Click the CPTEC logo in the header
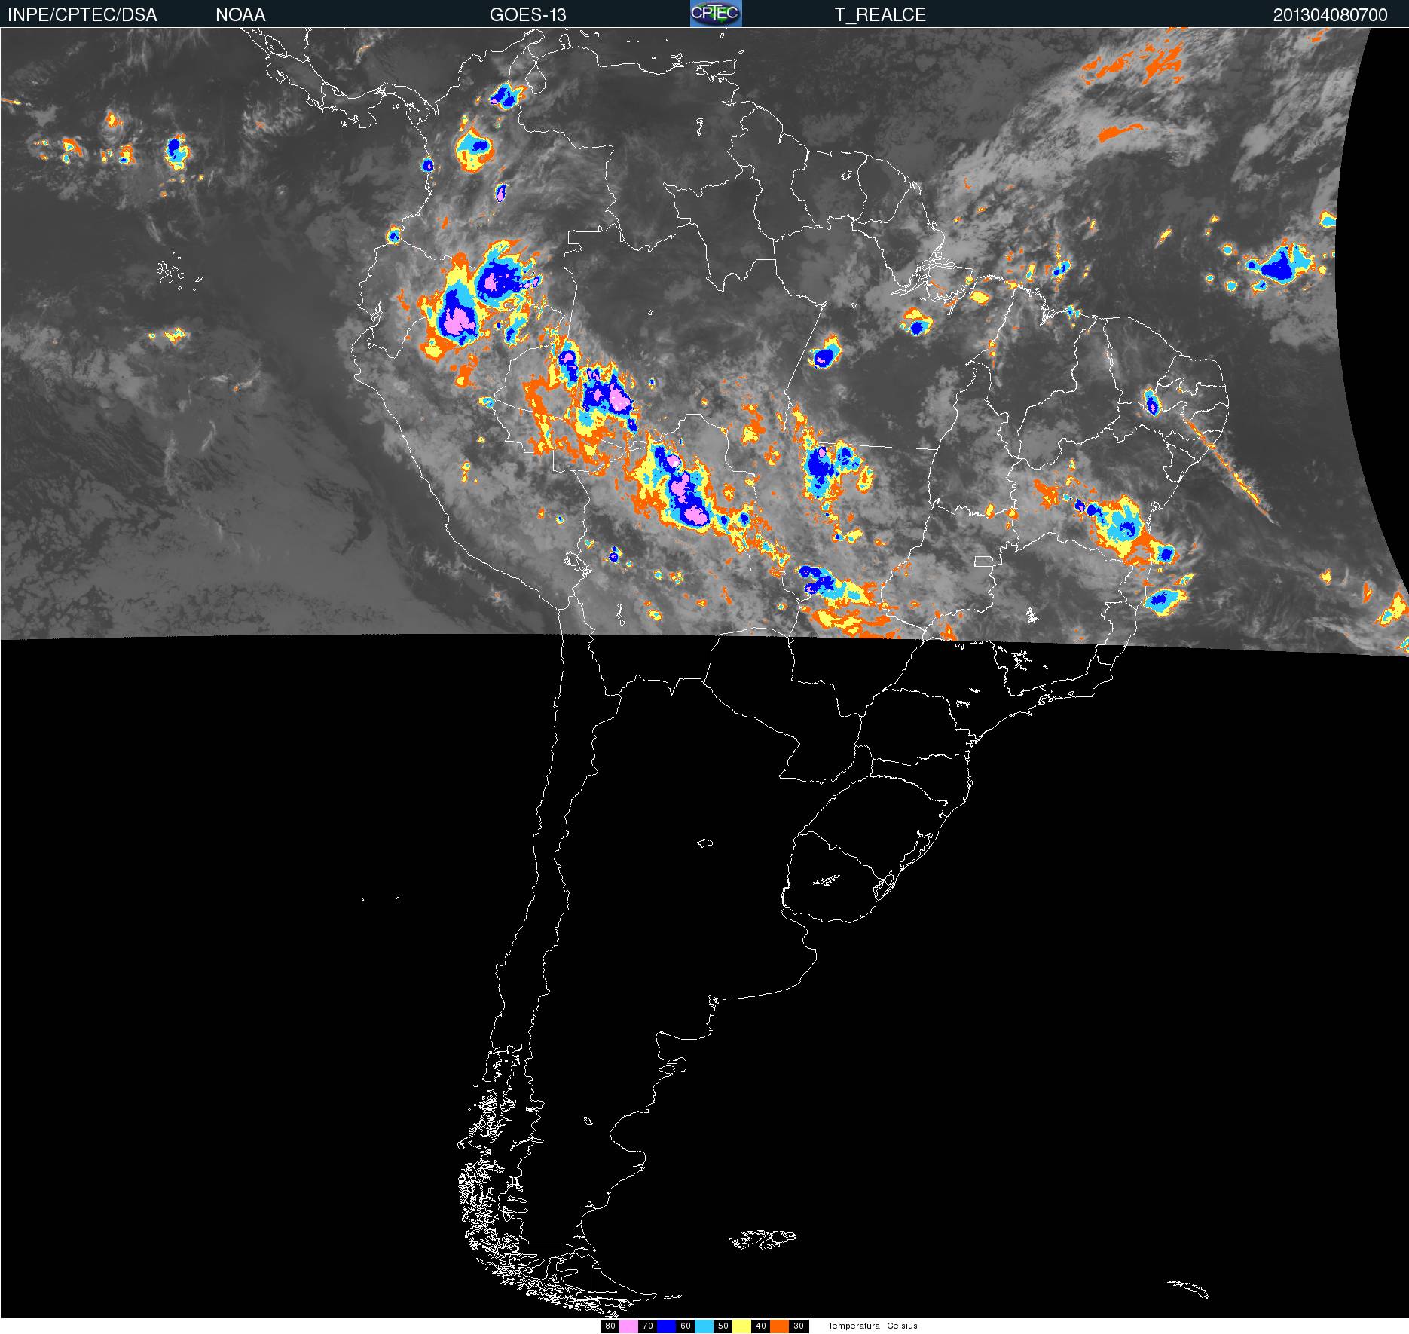Image resolution: width=1409 pixels, height=1334 pixels. click(716, 14)
